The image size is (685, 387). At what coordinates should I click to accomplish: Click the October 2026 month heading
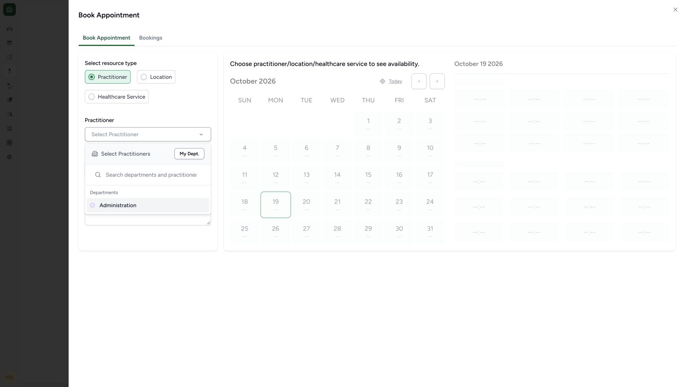point(253,81)
